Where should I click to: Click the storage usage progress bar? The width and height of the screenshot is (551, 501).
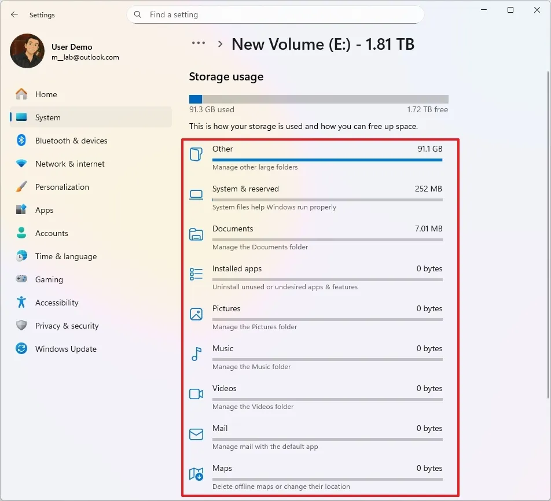tap(317, 98)
